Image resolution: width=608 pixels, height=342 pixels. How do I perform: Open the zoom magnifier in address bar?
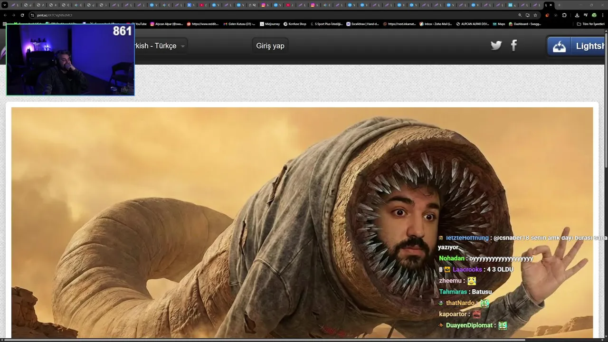coord(520,15)
